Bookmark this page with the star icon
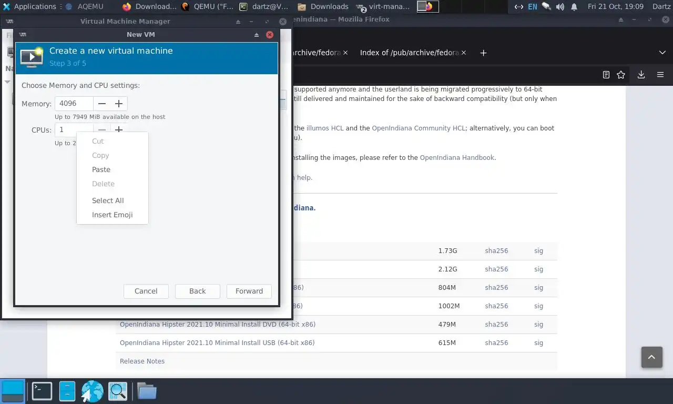The height and width of the screenshot is (404, 673). [x=621, y=75]
